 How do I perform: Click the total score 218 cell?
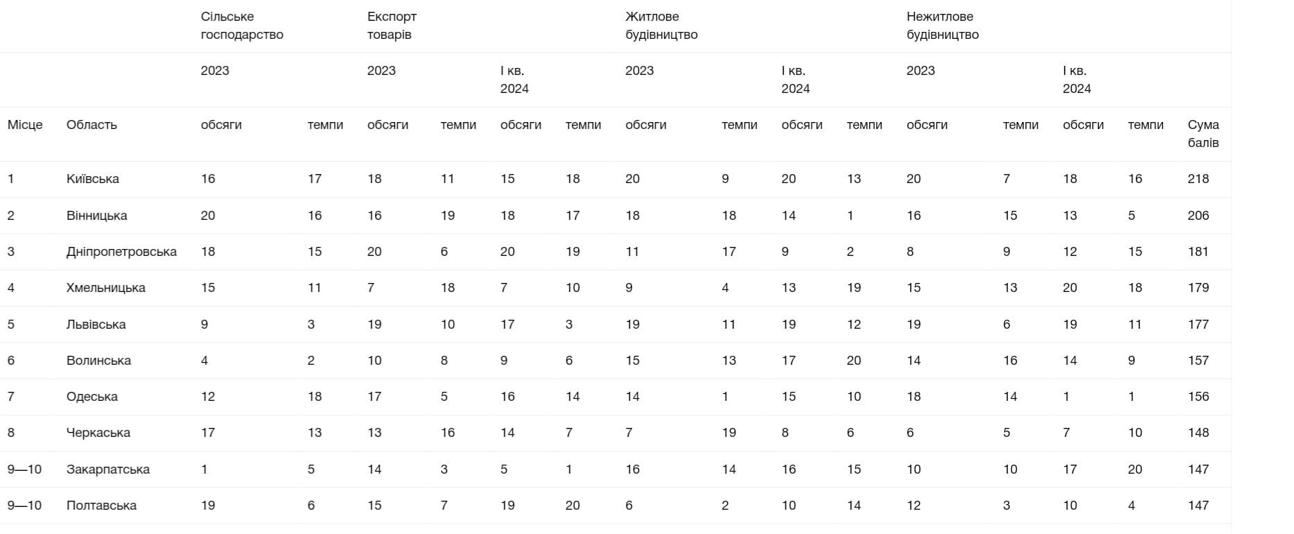point(1198,179)
